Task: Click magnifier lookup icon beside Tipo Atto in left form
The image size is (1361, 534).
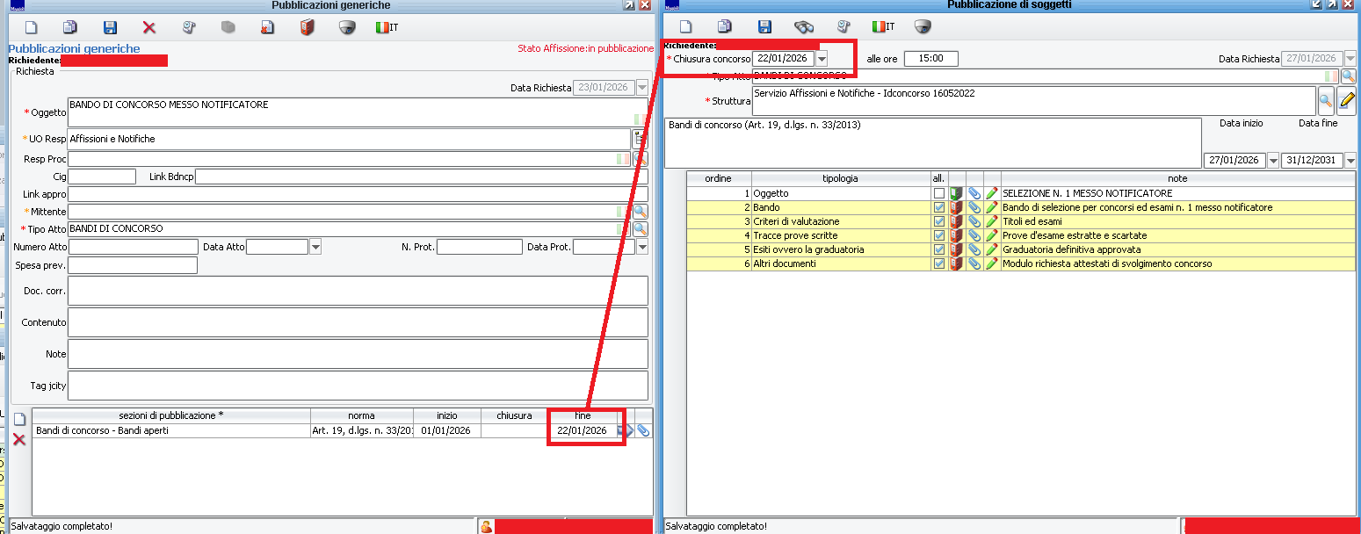Action: point(641,229)
